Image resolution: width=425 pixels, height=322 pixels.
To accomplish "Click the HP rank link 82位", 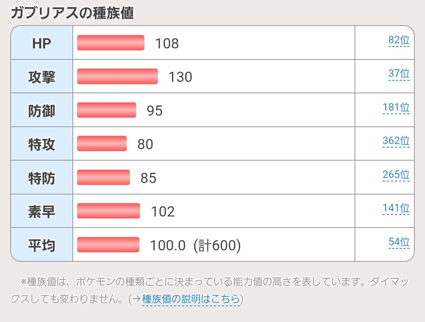I will point(399,40).
